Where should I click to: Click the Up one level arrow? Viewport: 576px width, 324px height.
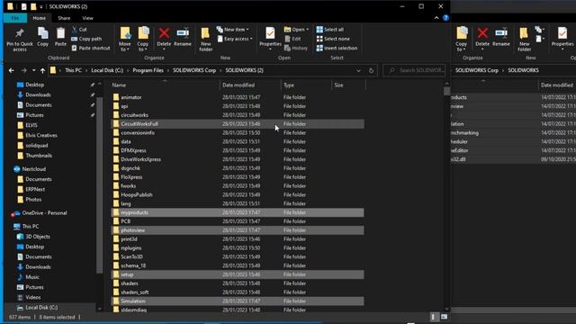point(42,70)
